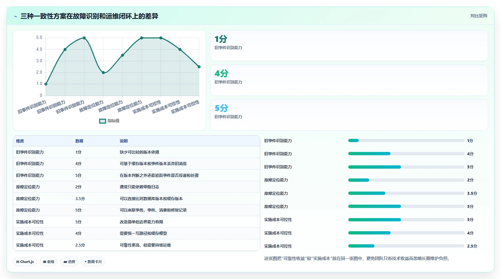Click the 实施成本可控性 chart point at 2.5

199,67
